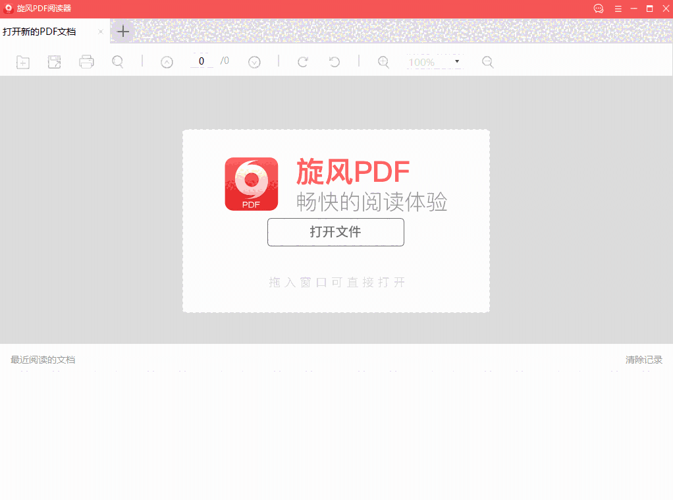Open feedback via the chat bubble icon
This screenshot has height=500, width=673.
(x=598, y=9)
